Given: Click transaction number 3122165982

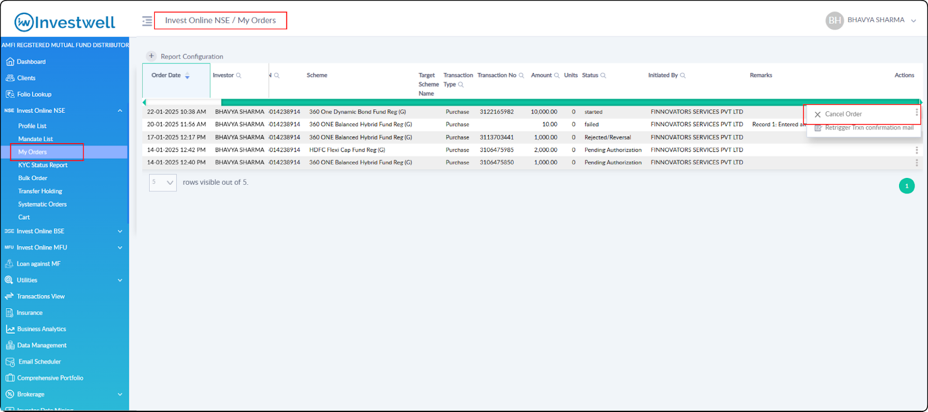Looking at the screenshot, I should click(496, 112).
